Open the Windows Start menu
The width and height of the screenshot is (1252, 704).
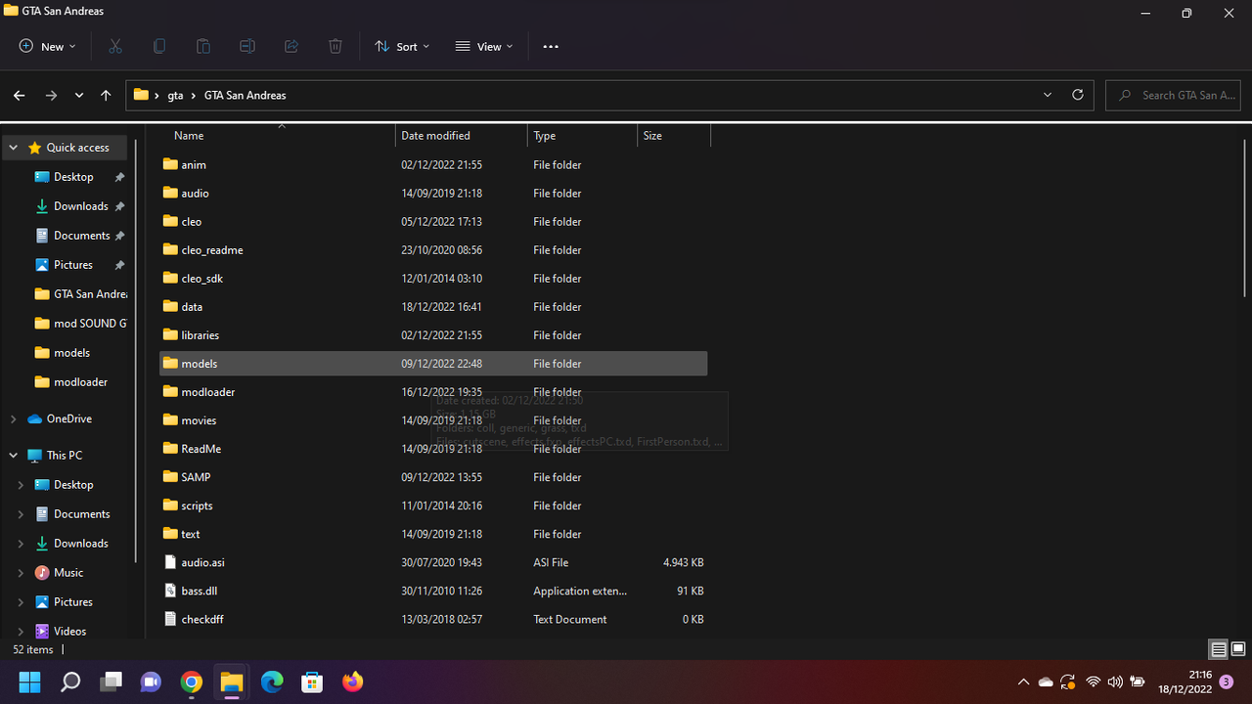[29, 682]
